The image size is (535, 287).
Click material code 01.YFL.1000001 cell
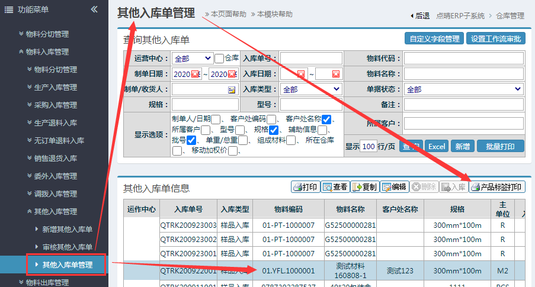[x=289, y=270]
